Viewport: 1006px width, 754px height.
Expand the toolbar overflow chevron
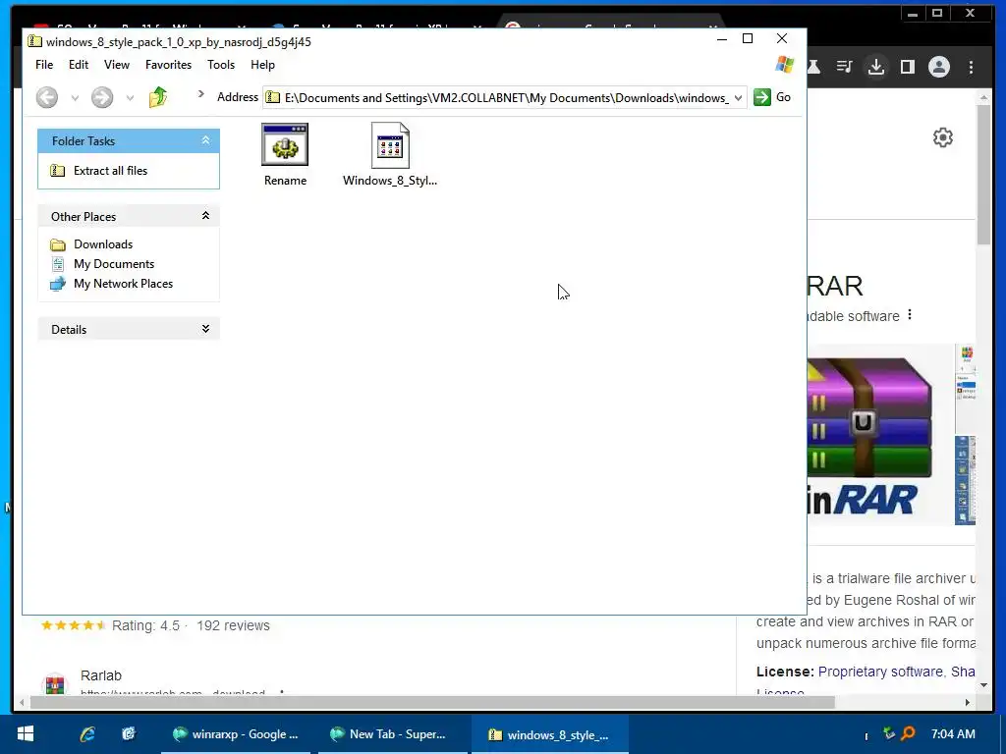[x=200, y=94]
